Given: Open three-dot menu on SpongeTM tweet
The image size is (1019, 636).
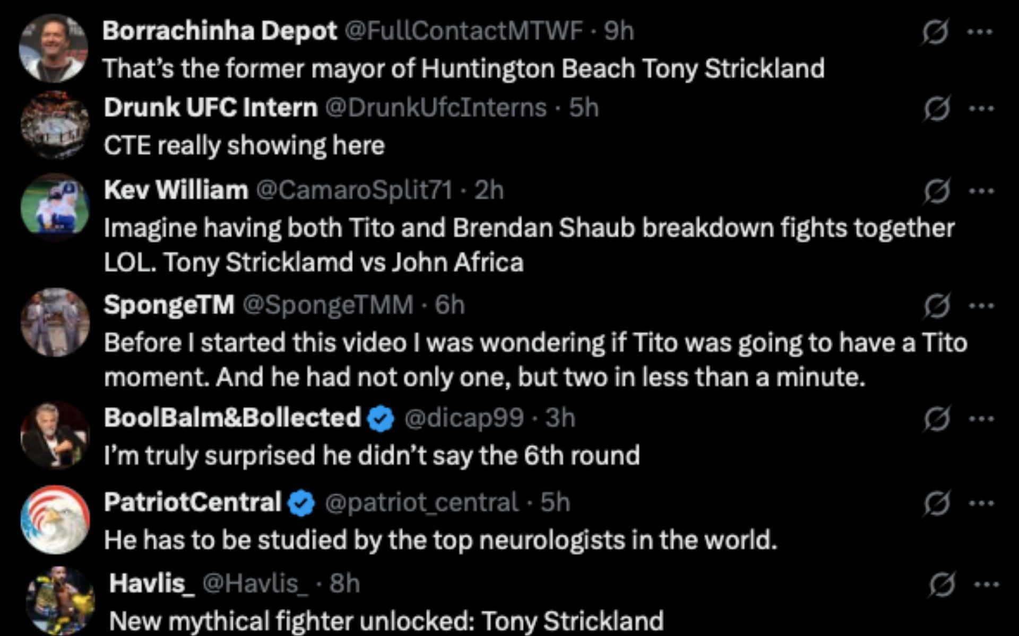Looking at the screenshot, I should point(981,306).
